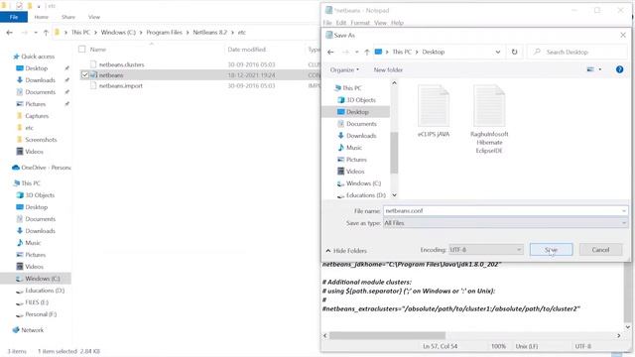Cancel the Save As dialog
The height and width of the screenshot is (357, 635).
(x=600, y=250)
